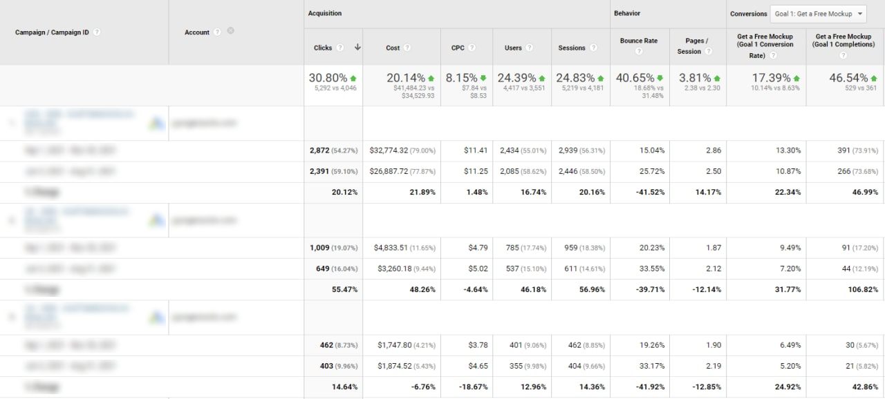Viewport: 885px width, 399px height.
Task: Sort by the Users column header
Action: [x=513, y=48]
